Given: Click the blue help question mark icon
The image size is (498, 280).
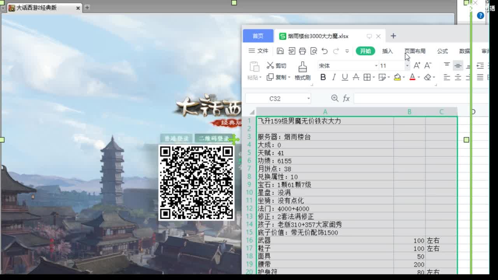Looking at the screenshot, I should coord(480,16).
